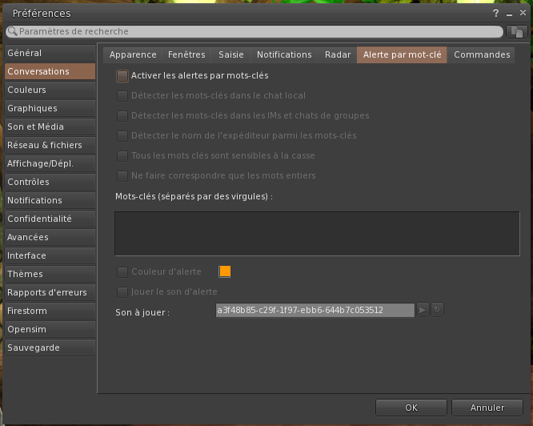Open the orange alert color swatch
The width and height of the screenshot is (533, 426).
coord(225,271)
